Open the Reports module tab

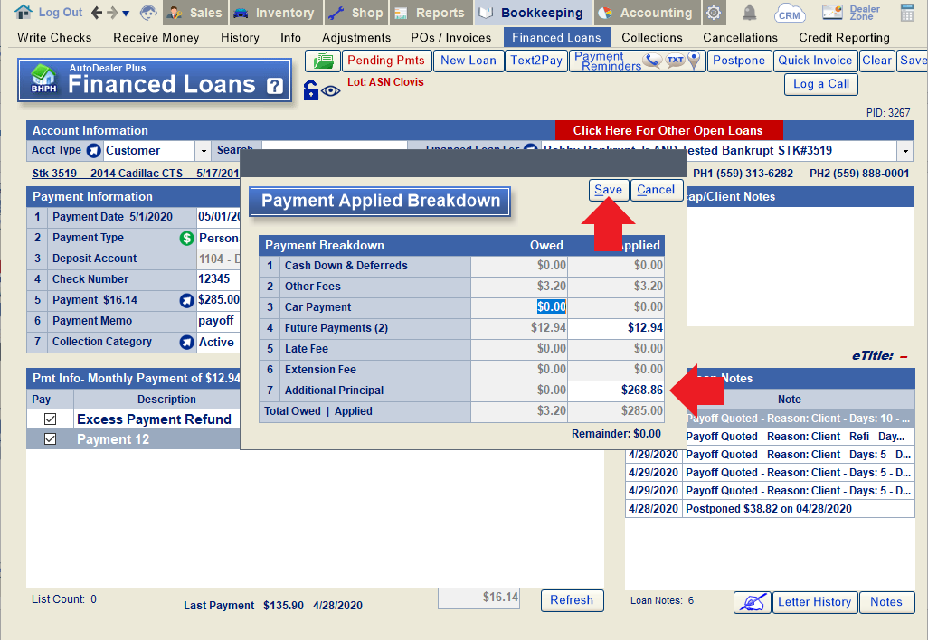click(431, 13)
